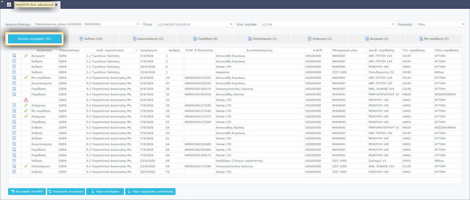
Task: Click document icon of row number 43
Action: [14, 83]
